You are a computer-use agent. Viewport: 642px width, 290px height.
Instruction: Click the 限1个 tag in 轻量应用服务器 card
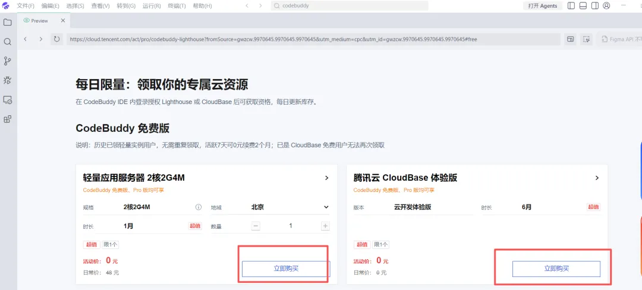click(x=111, y=245)
